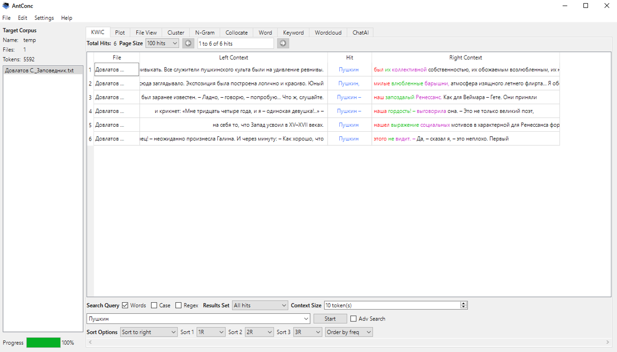Click right context 'милые влюбленные барышни' in row 2

(x=411, y=83)
